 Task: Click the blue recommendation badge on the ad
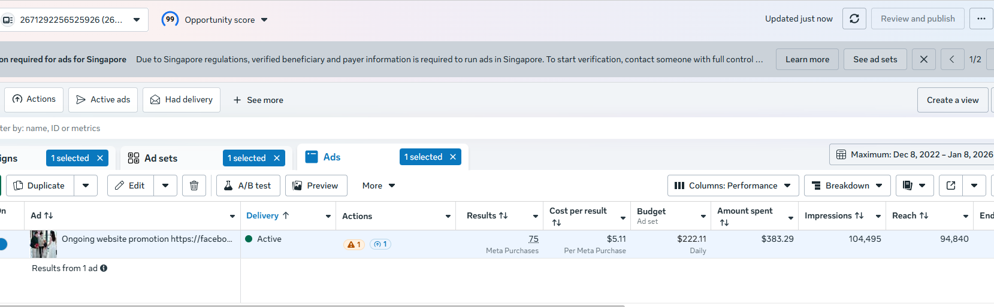(380, 244)
